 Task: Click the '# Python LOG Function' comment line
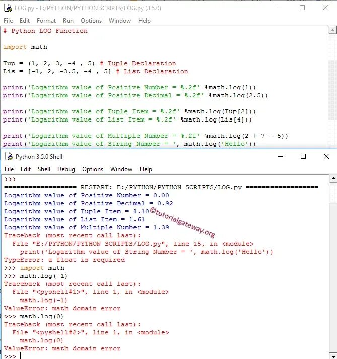45,31
